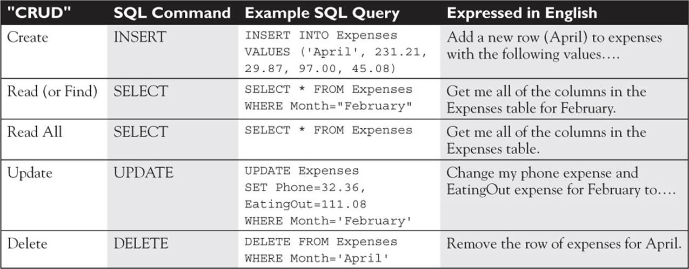The height and width of the screenshot is (269, 689).
Task: Click the WHERE Month="February" query line
Action: click(x=328, y=106)
